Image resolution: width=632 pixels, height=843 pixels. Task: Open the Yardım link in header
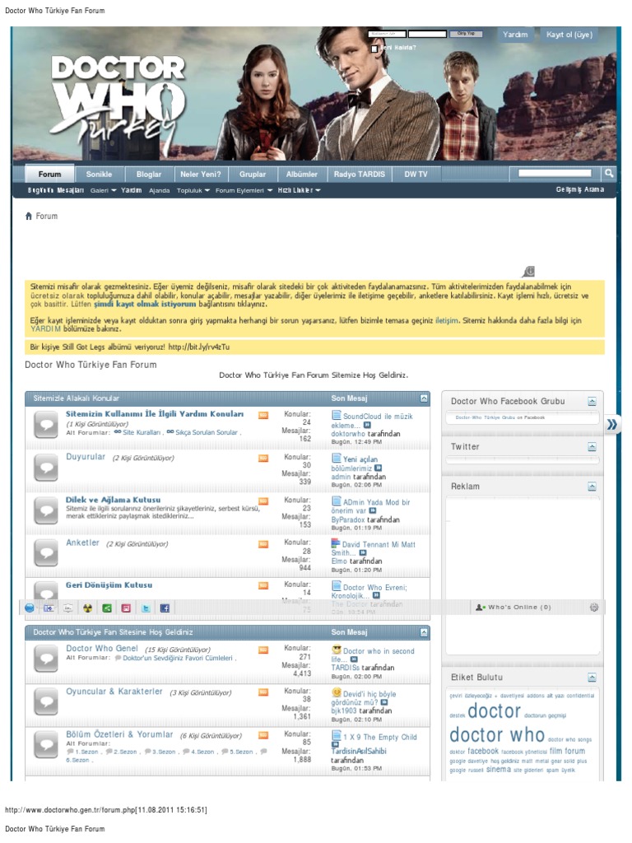point(515,35)
